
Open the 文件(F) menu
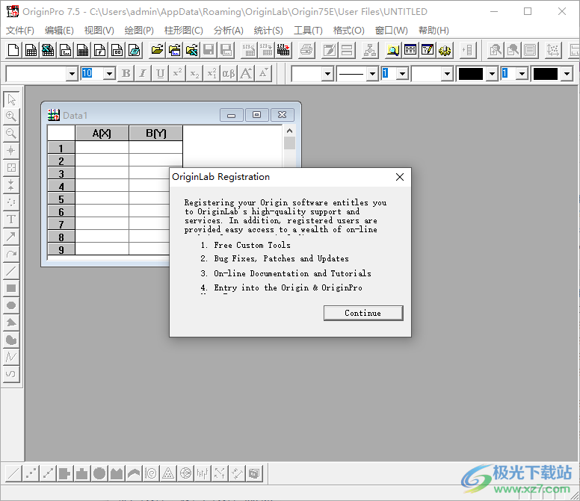point(20,31)
